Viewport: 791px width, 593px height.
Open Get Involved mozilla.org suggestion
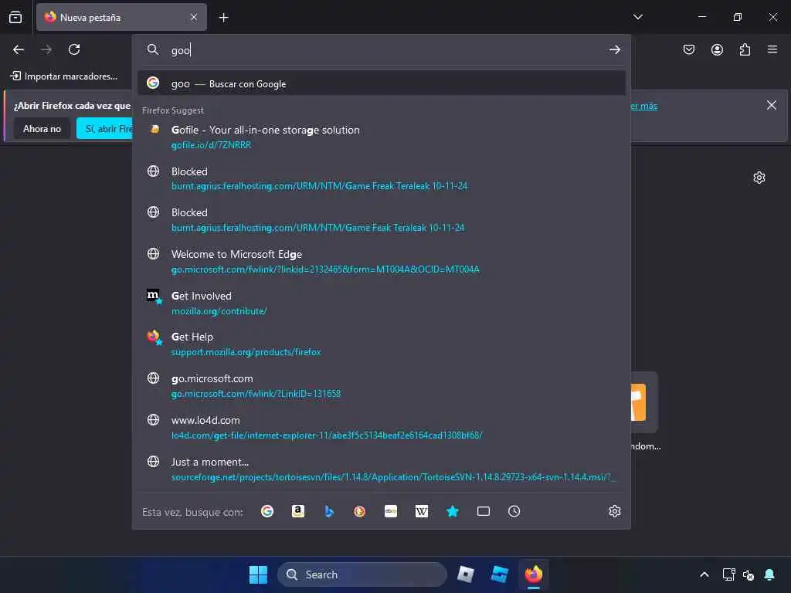[382, 303]
